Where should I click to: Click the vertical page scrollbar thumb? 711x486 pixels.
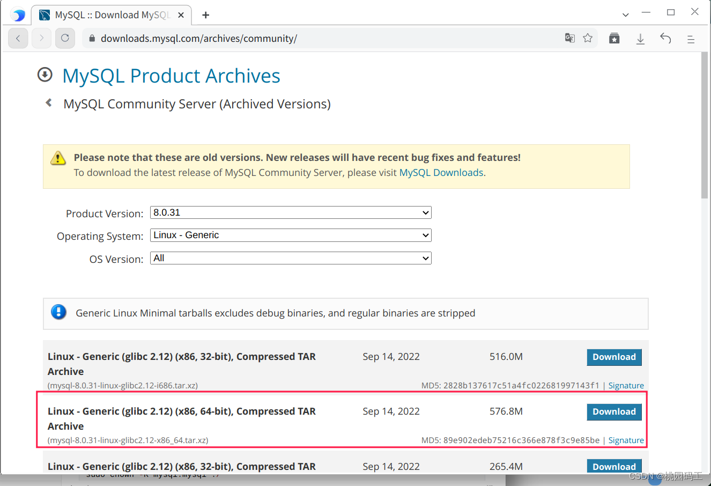pos(705,126)
